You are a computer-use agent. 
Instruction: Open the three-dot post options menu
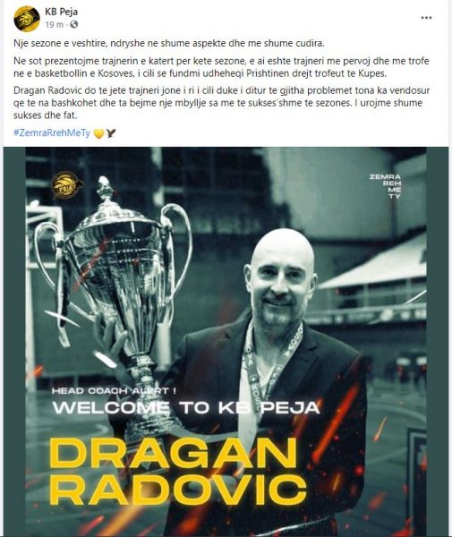tap(426, 18)
